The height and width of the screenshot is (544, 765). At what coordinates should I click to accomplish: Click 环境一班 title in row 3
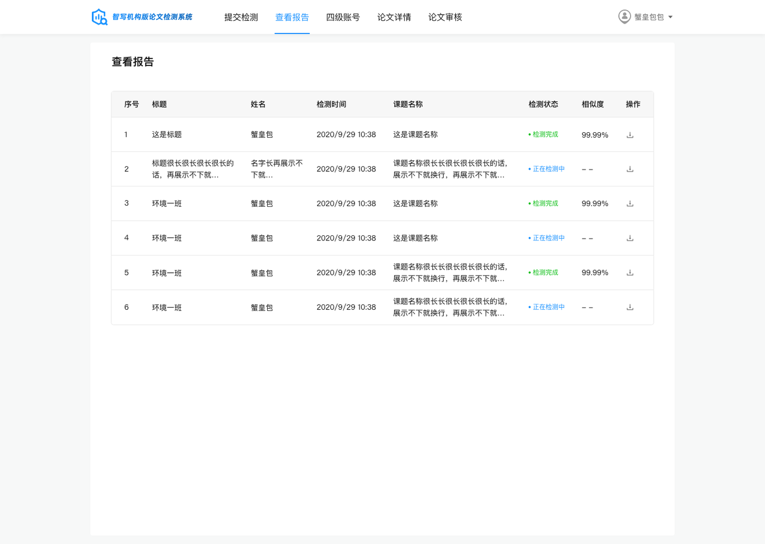pyautogui.click(x=167, y=204)
